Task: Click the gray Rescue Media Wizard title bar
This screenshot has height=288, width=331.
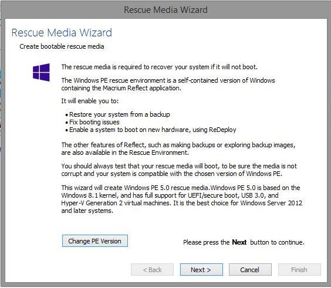Action: pyautogui.click(x=165, y=10)
